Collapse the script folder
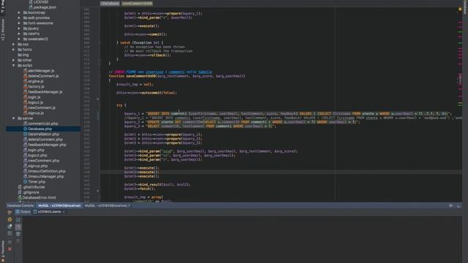The height and width of the screenshot is (263, 468). [13, 65]
